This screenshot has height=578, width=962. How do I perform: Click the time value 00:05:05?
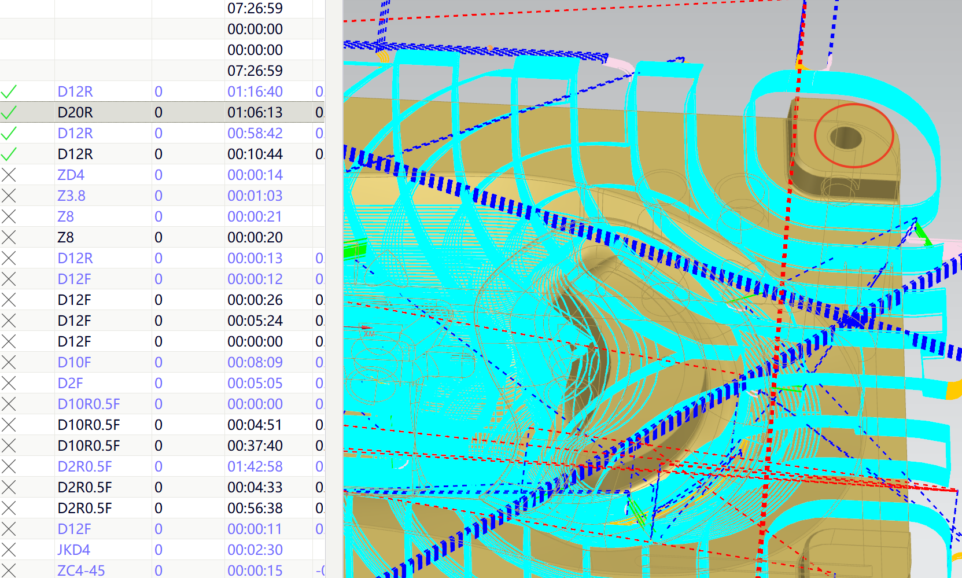tap(255, 383)
